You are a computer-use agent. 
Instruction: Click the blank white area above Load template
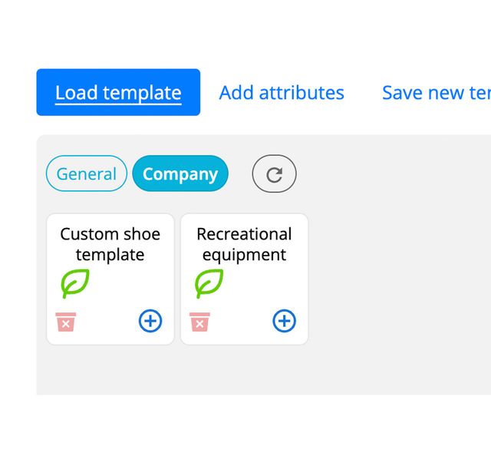230,35
